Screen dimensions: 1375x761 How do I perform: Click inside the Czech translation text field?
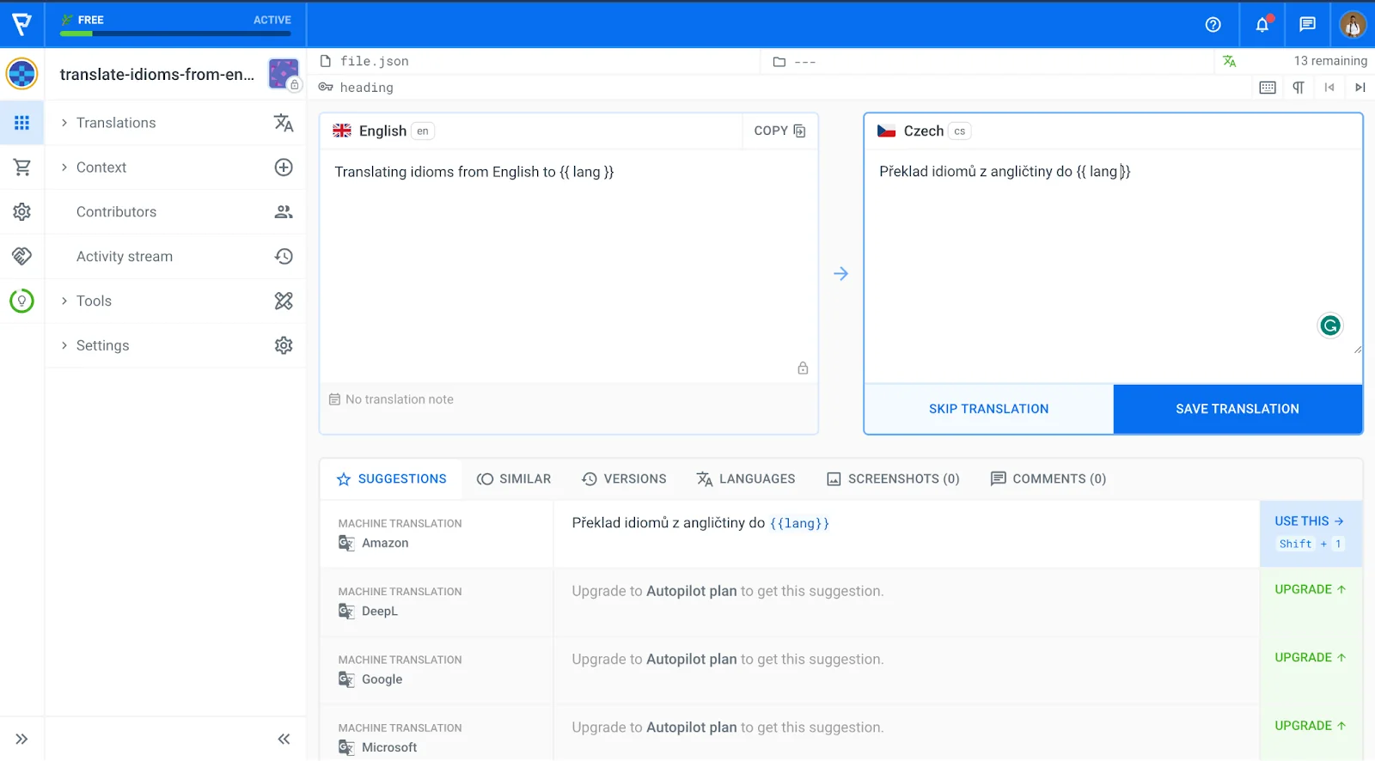[1109, 258]
